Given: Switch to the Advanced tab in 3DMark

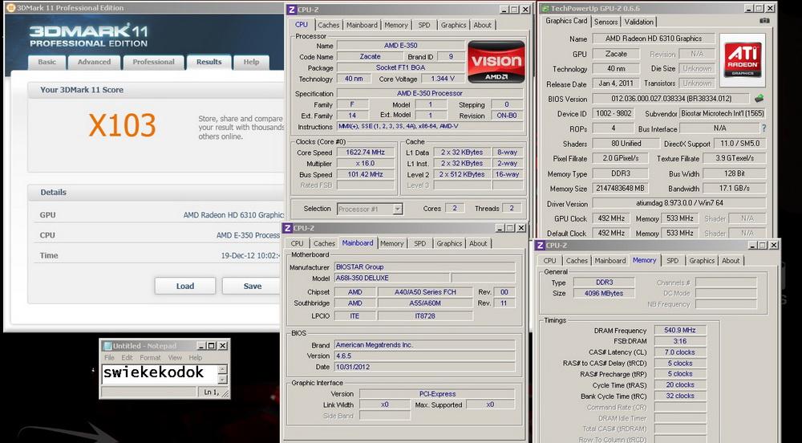Looking at the screenshot, I should 94,62.
